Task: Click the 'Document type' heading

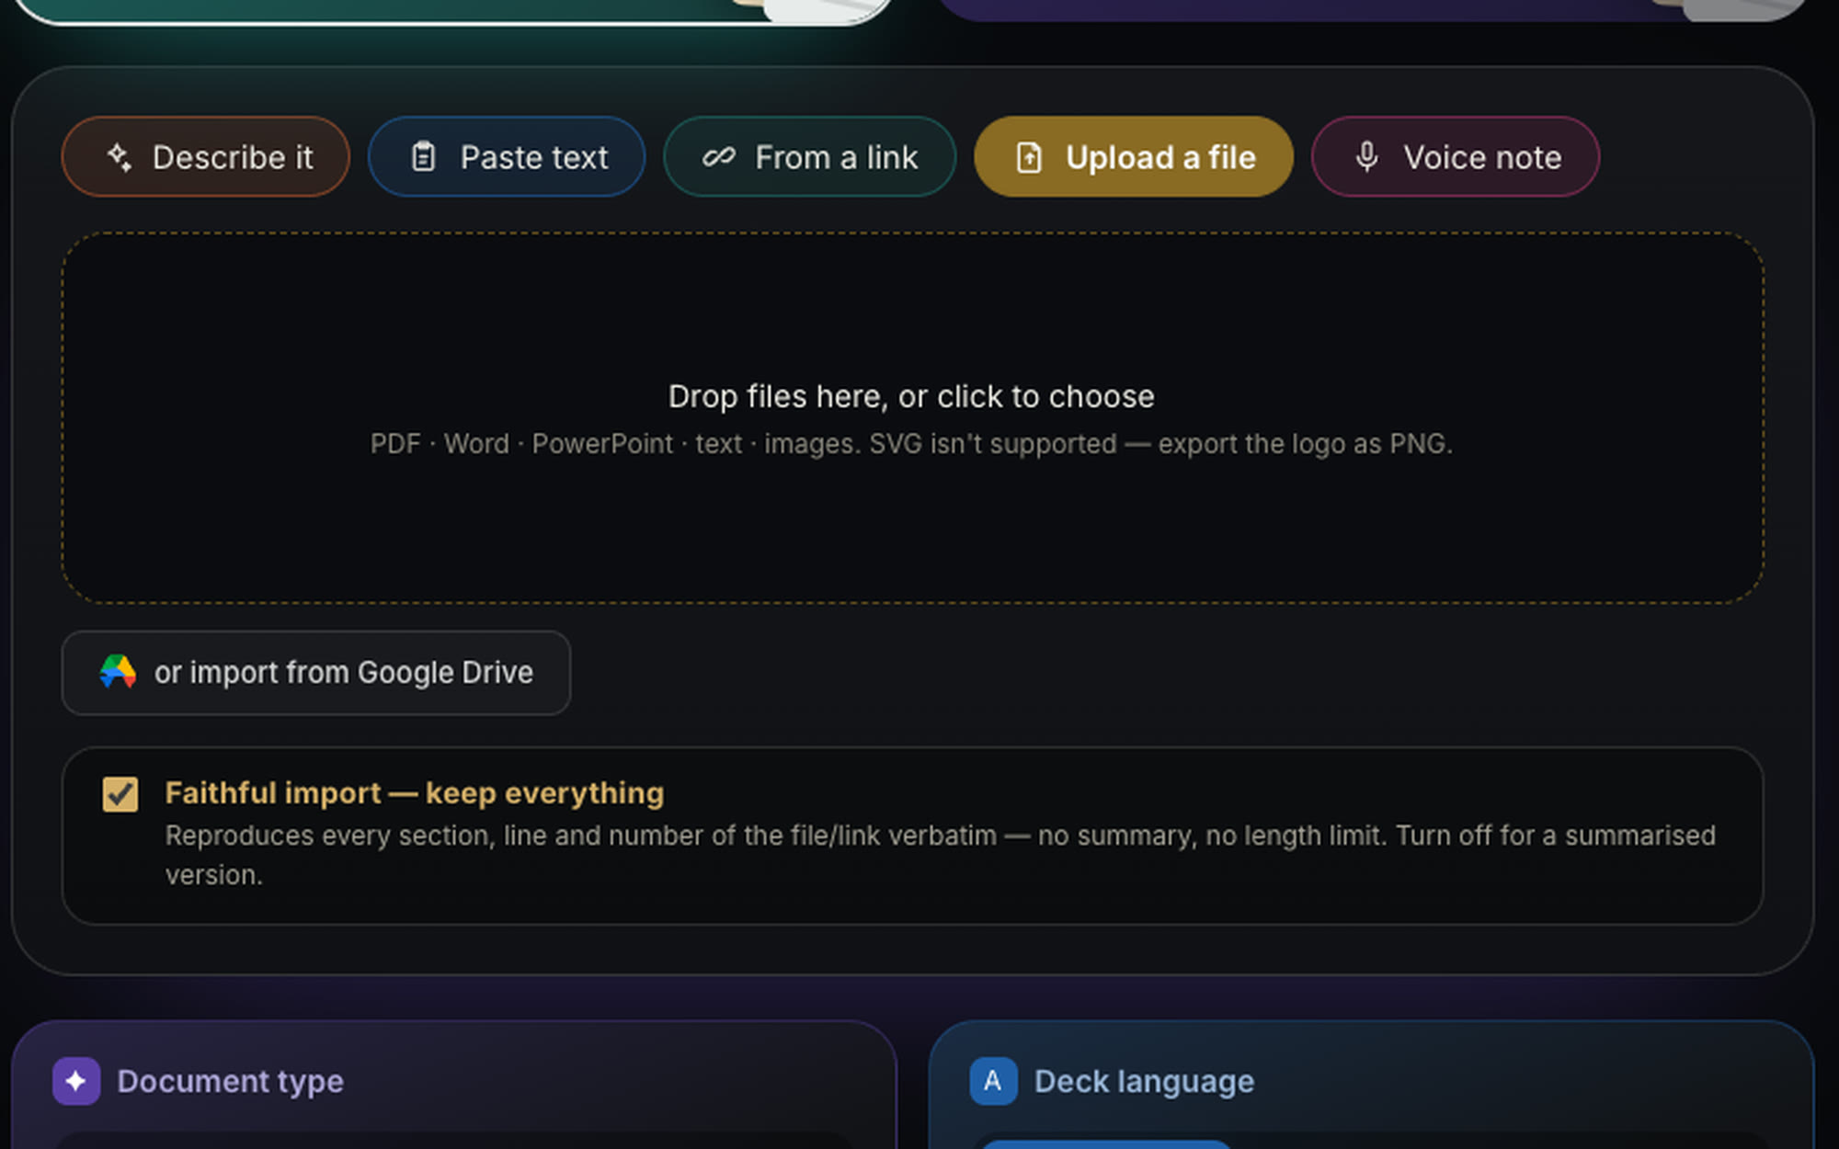Action: click(230, 1081)
